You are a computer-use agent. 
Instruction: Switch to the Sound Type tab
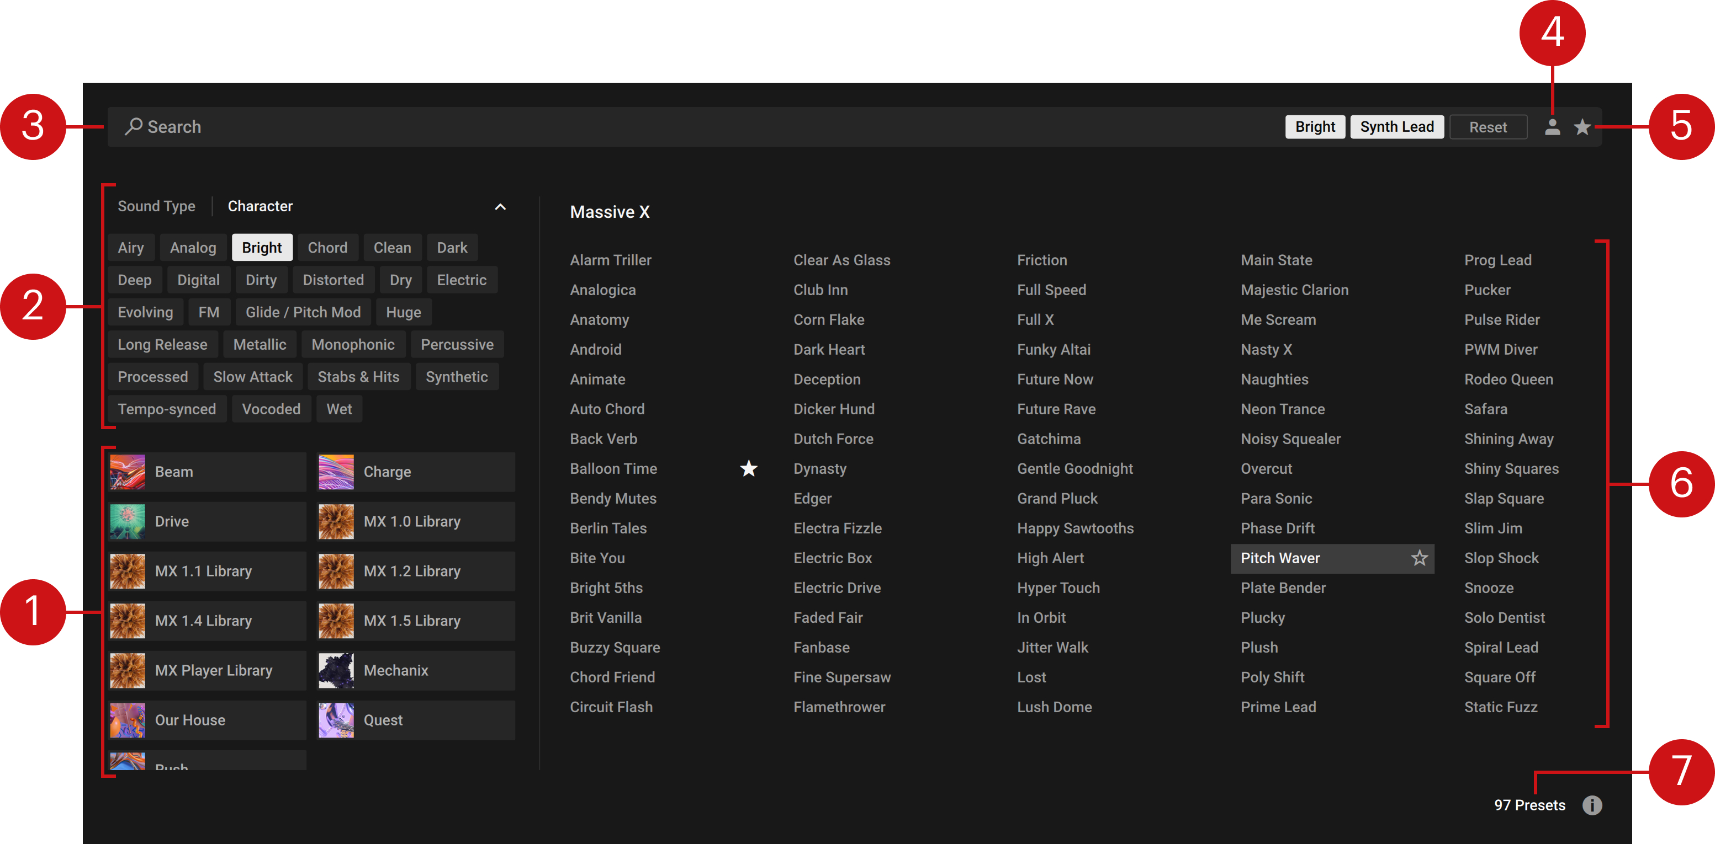[156, 206]
